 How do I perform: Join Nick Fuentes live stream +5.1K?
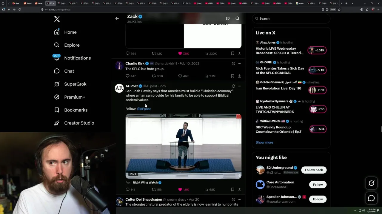[x=317, y=70]
